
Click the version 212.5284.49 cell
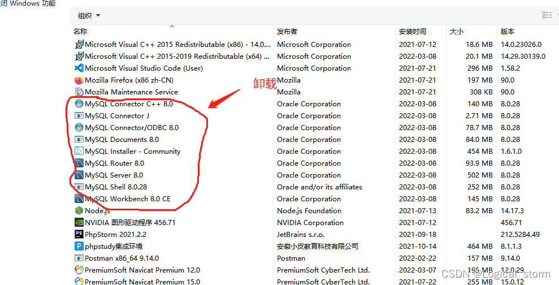[x=520, y=234]
